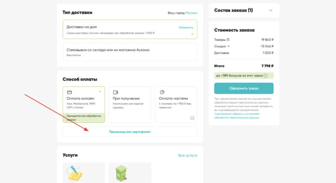Open the Все услуги link
336x183 pixels.
(188, 156)
